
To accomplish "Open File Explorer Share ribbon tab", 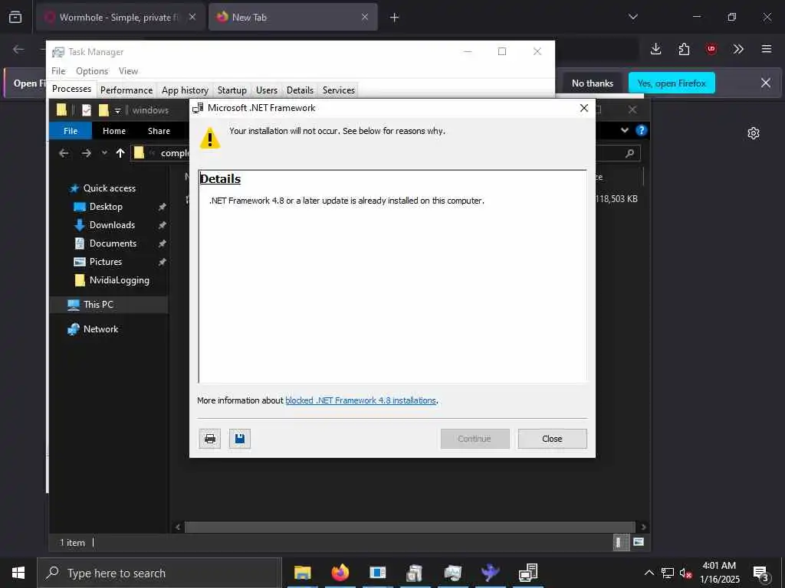I will (159, 131).
